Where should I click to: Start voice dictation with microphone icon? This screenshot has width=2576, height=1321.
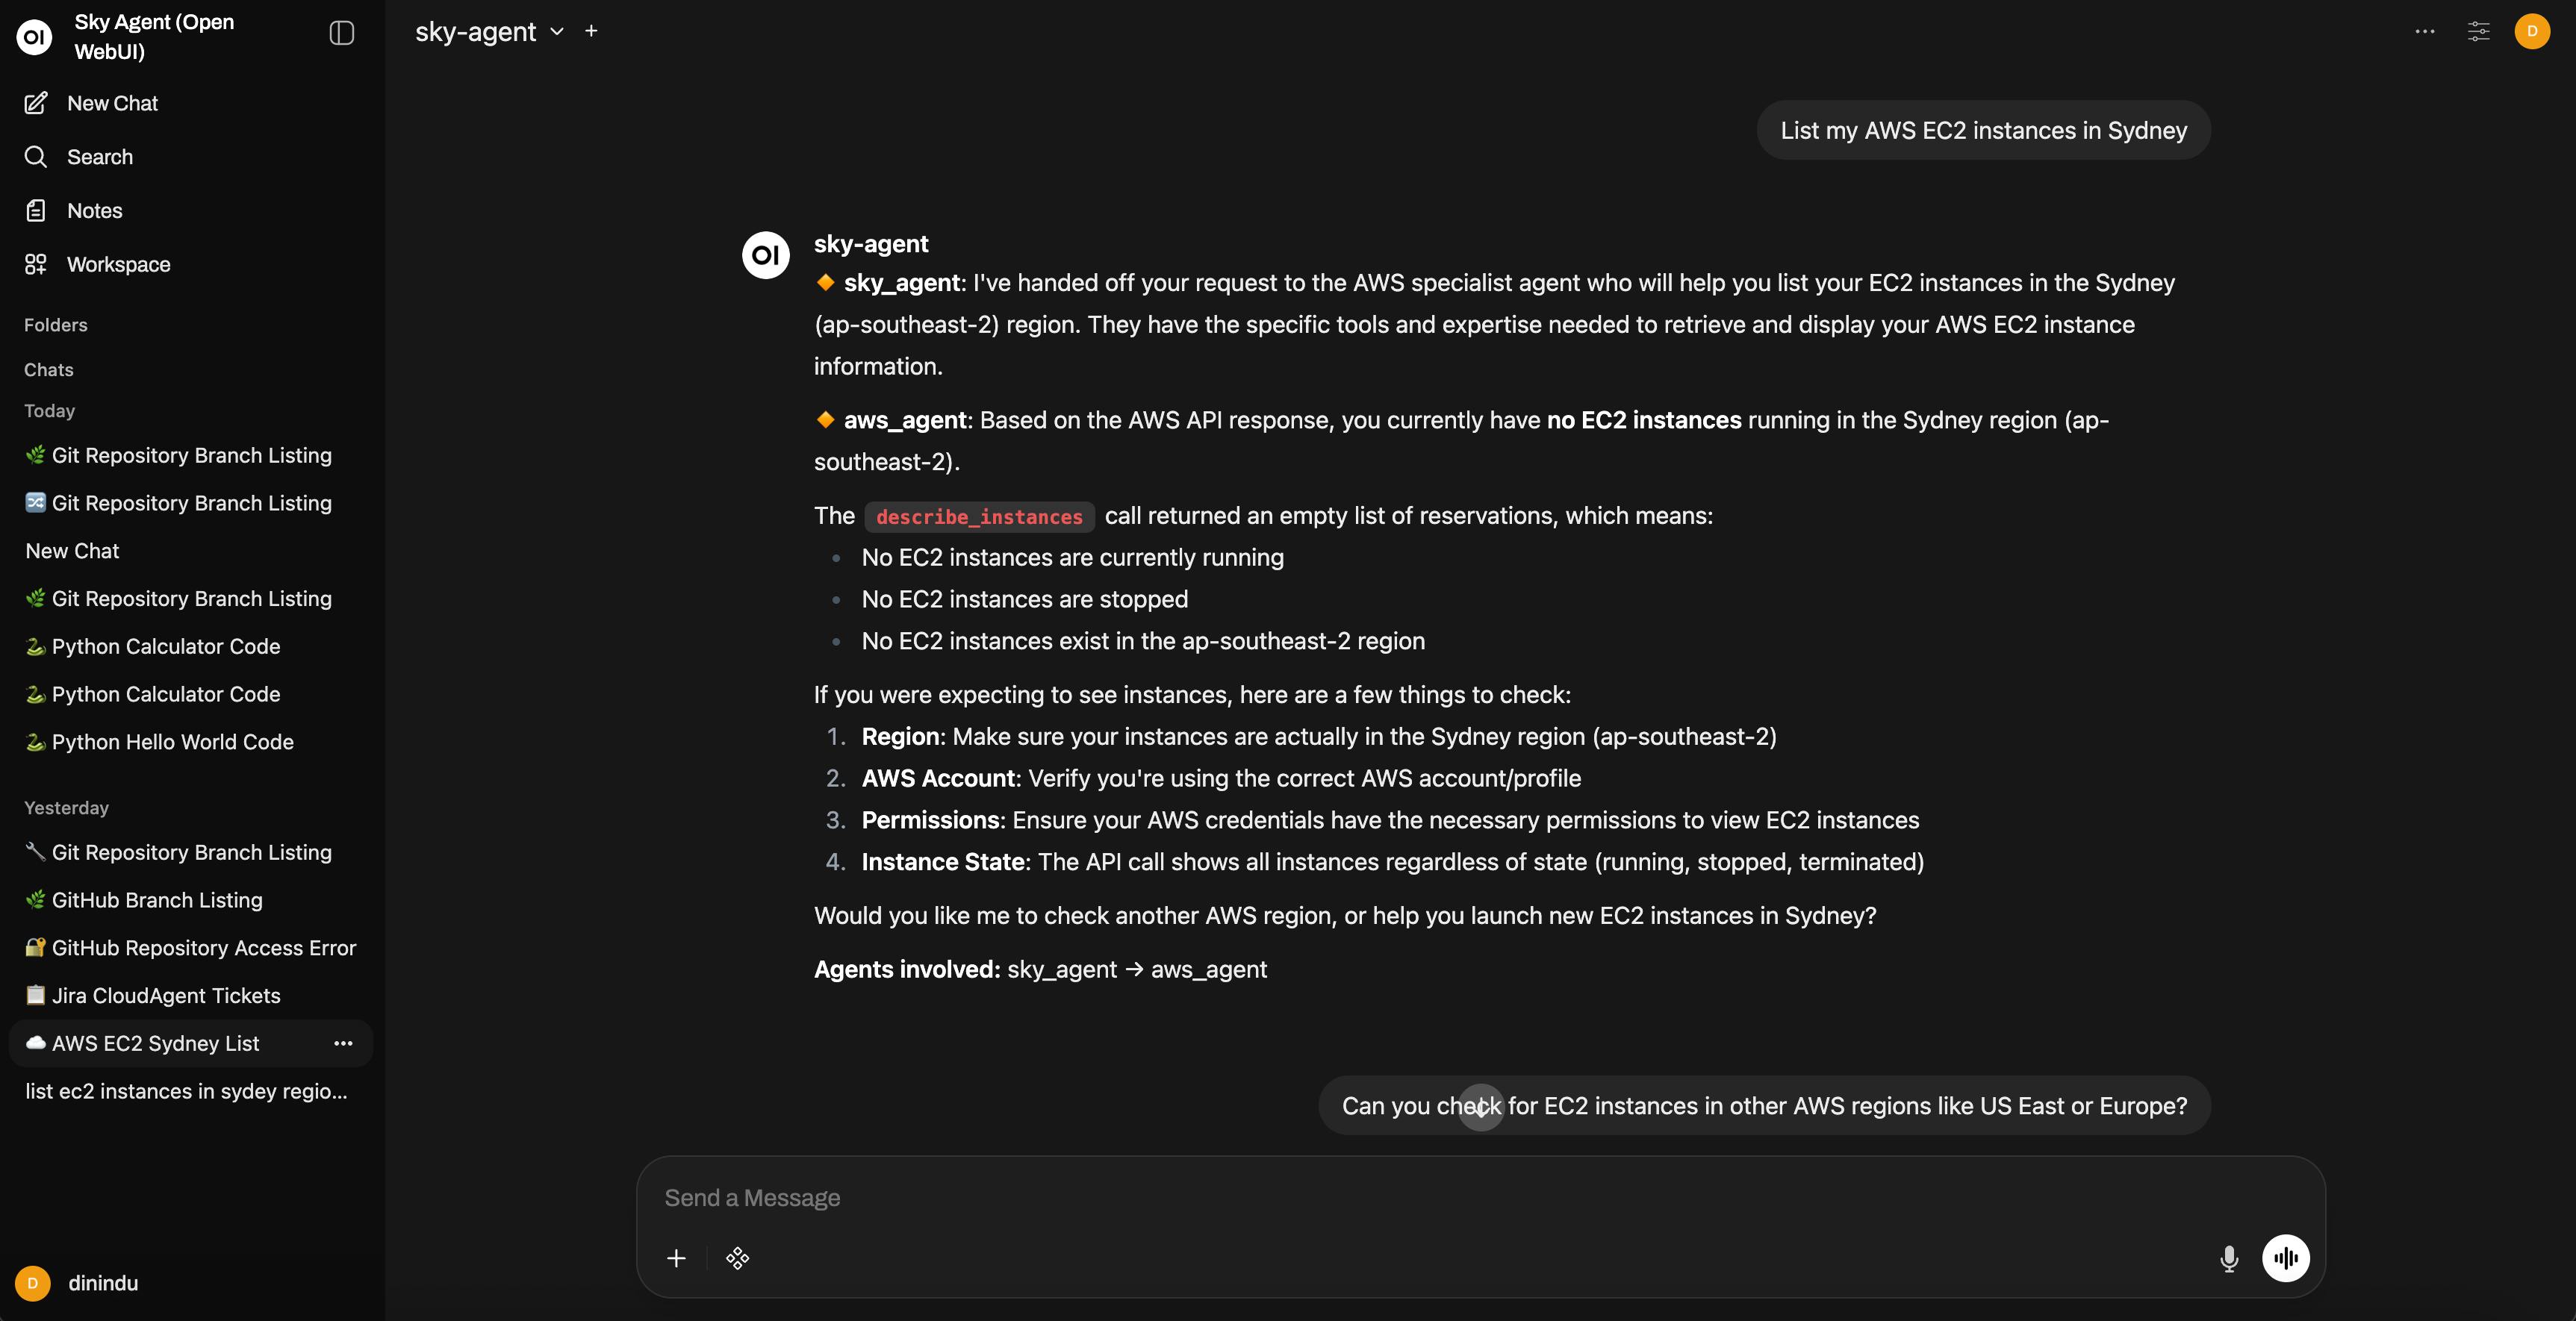click(2229, 1258)
